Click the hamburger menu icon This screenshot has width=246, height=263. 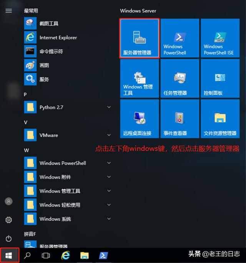pyautogui.click(x=8, y=11)
